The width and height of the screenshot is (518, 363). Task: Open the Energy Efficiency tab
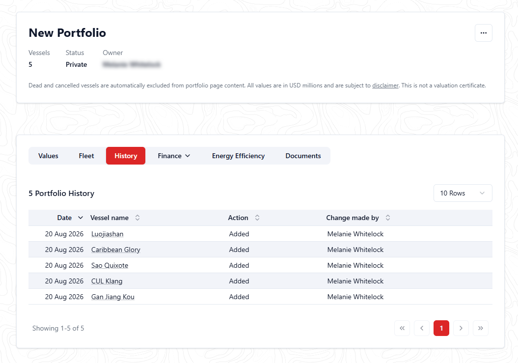[238, 156]
